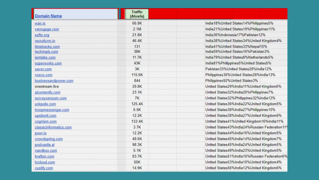Open the aicontentfy.com link
This screenshot has height=180, width=319.
tap(48, 92)
